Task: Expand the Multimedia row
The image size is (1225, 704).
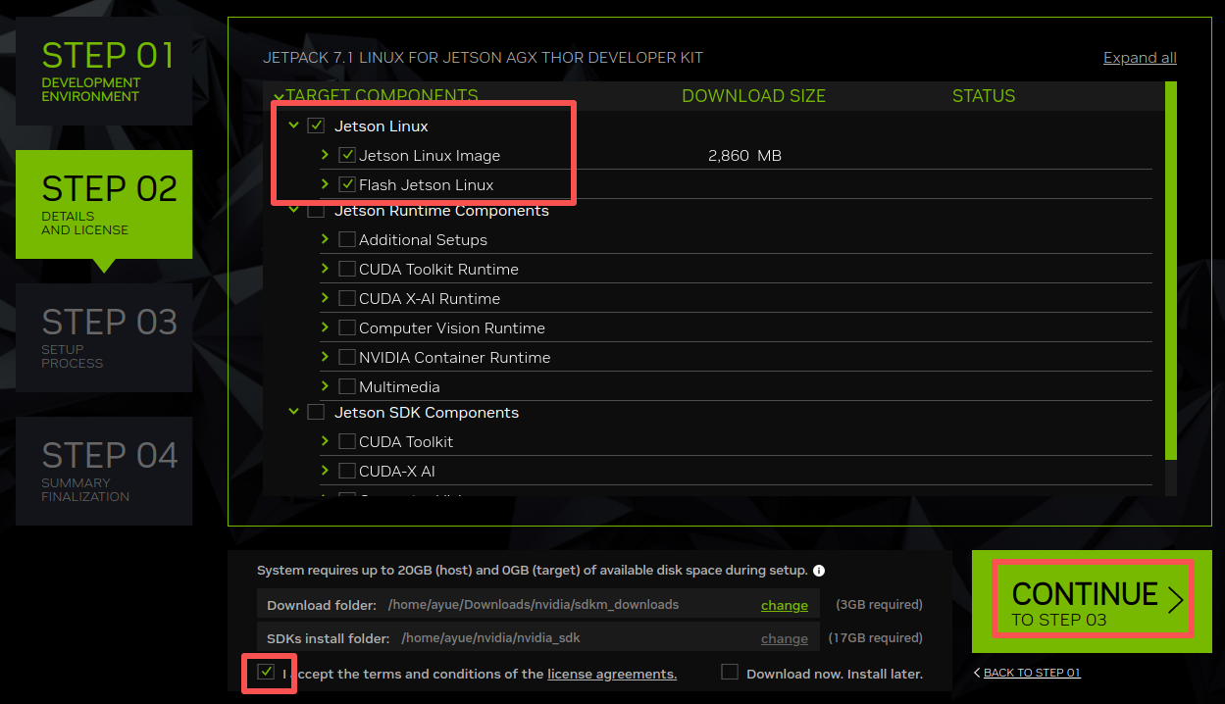Action: (x=325, y=386)
